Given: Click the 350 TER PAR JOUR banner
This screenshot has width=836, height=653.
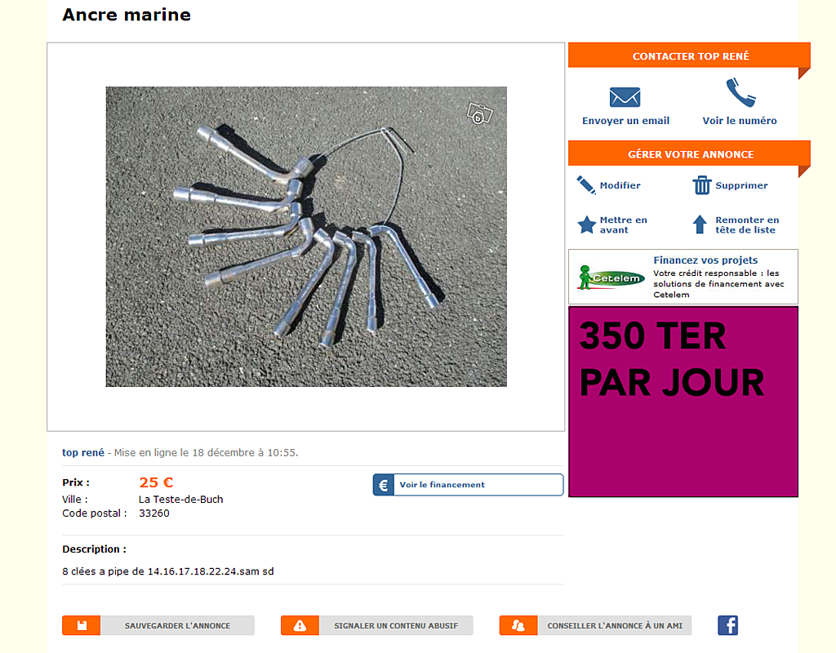Looking at the screenshot, I should (x=683, y=402).
